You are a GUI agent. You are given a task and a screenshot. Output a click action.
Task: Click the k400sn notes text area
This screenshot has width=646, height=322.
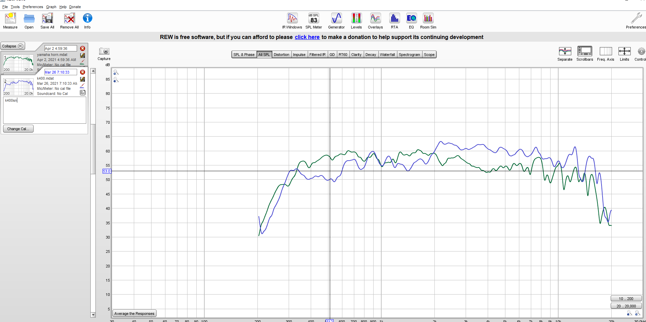(44, 110)
